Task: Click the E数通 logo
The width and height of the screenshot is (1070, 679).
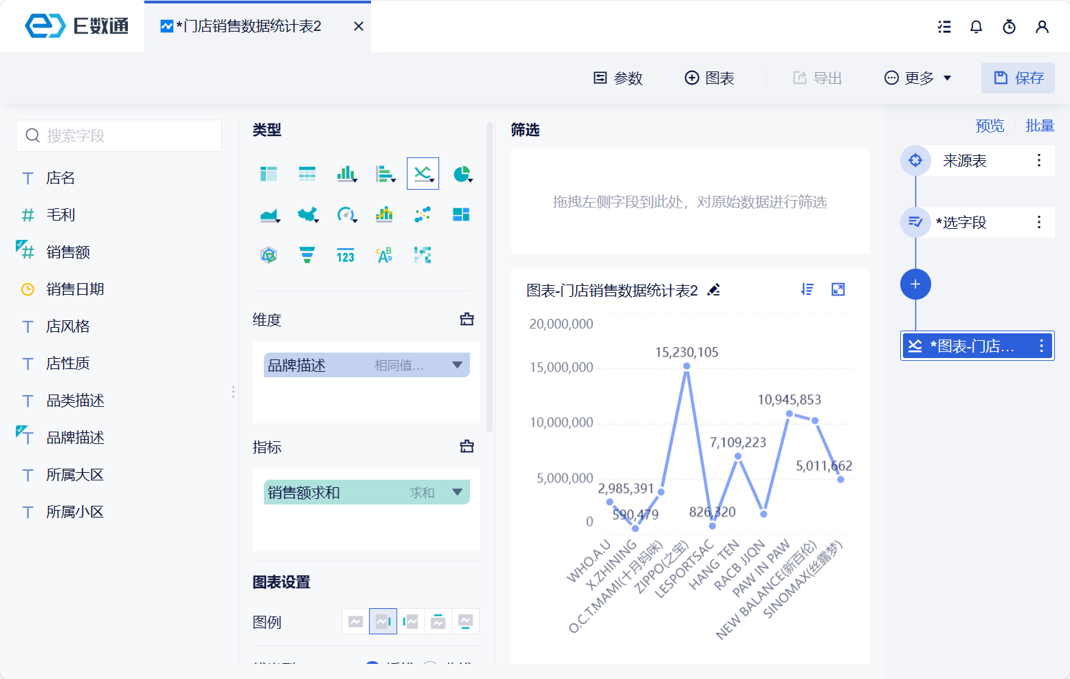Action: point(76,26)
